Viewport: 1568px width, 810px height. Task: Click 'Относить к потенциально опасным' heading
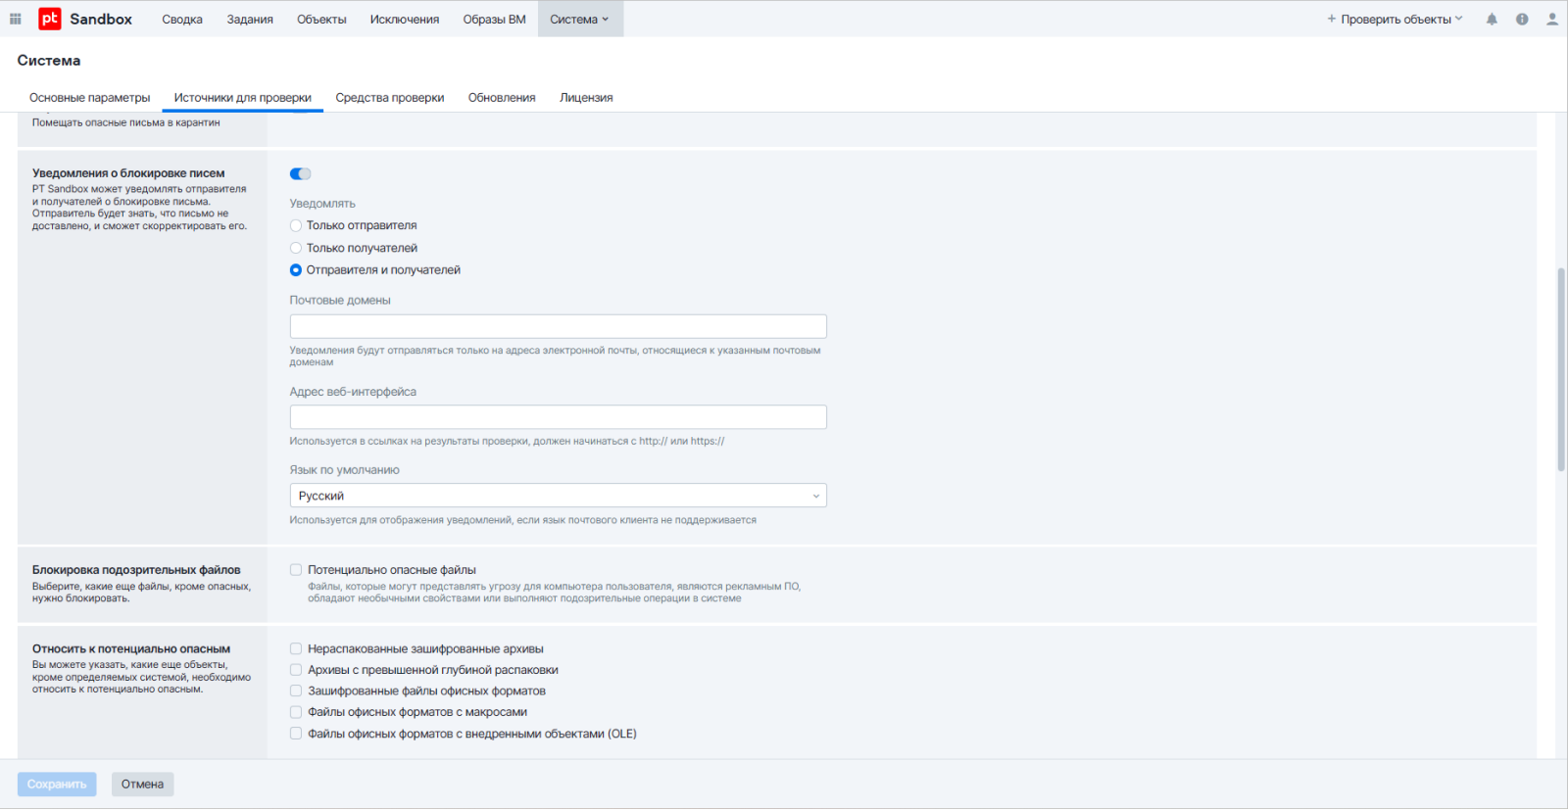click(x=131, y=648)
